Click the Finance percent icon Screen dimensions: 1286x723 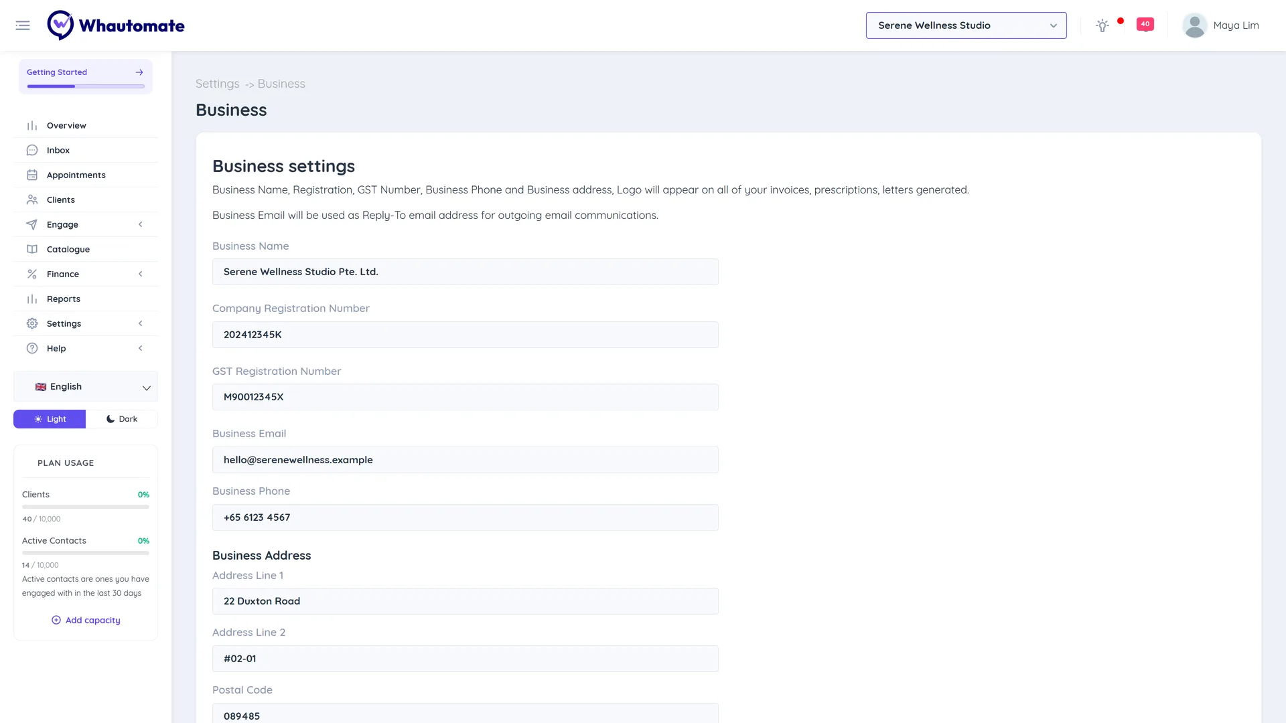(x=32, y=274)
